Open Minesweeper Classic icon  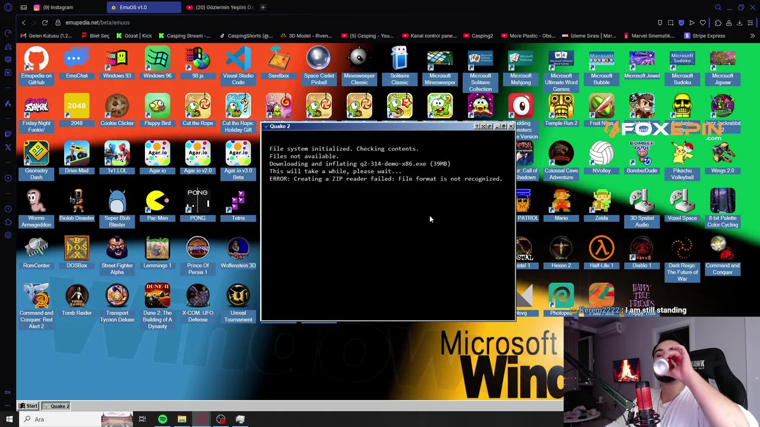click(x=359, y=66)
